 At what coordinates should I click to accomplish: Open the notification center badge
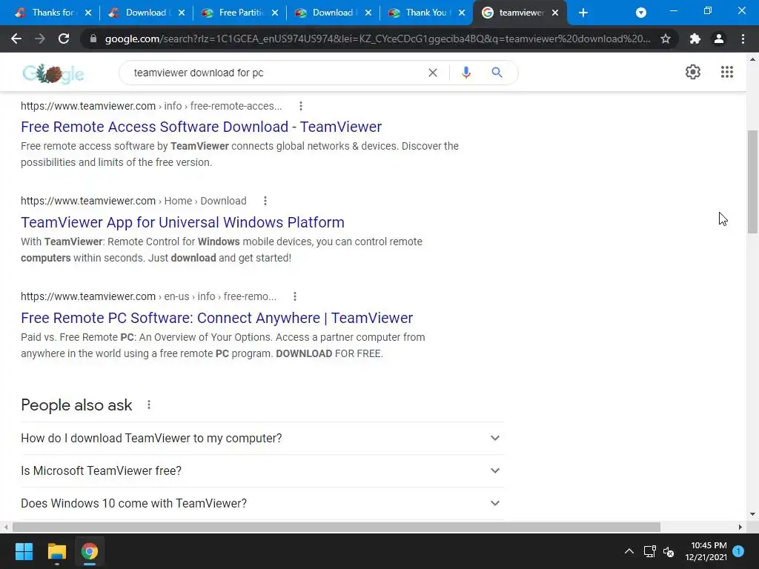click(738, 550)
